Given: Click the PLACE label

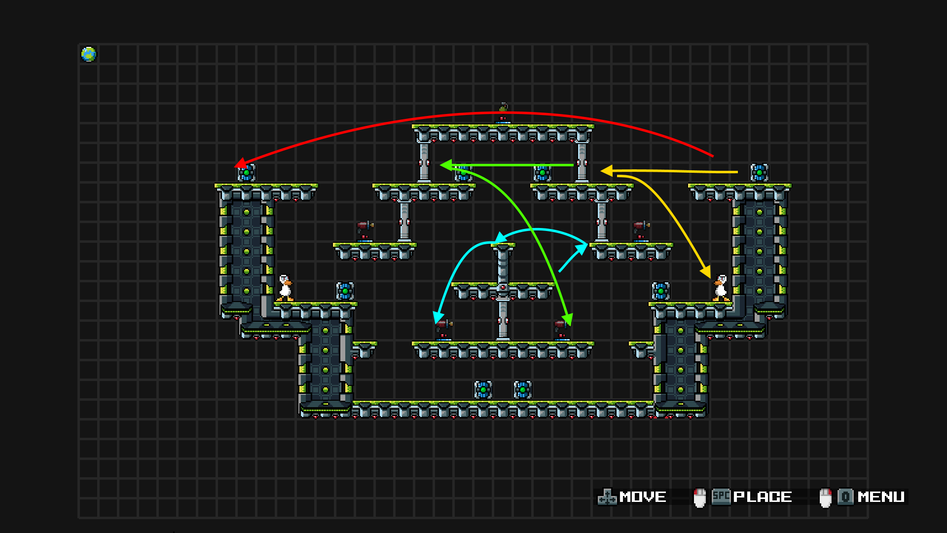Looking at the screenshot, I should (x=763, y=497).
